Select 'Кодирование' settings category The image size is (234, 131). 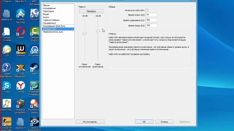[58, 8]
